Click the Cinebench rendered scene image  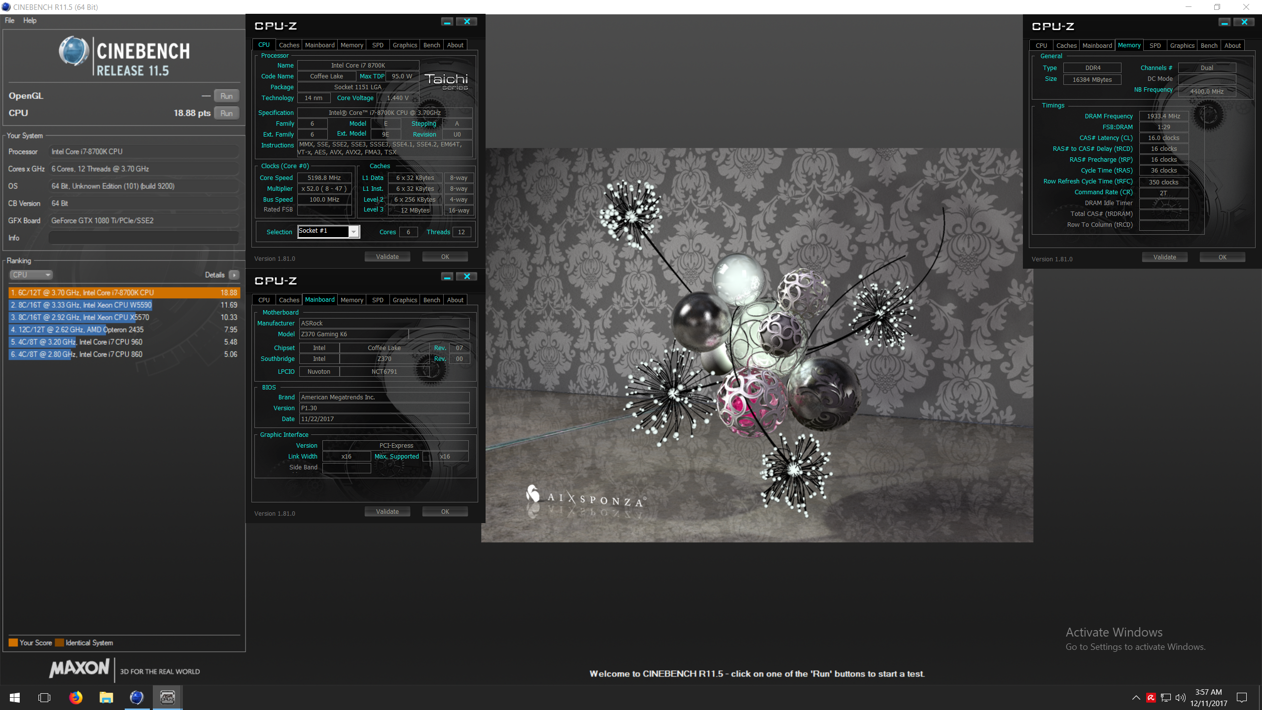(x=757, y=345)
